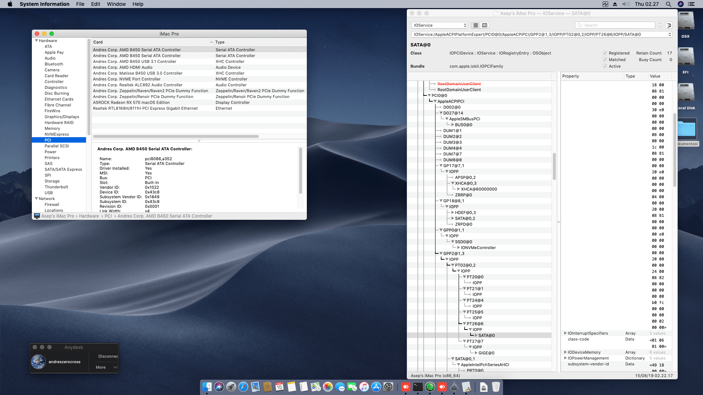The height and width of the screenshot is (395, 703).
Task: Toggle the Active checkbox
Action: [605, 66]
